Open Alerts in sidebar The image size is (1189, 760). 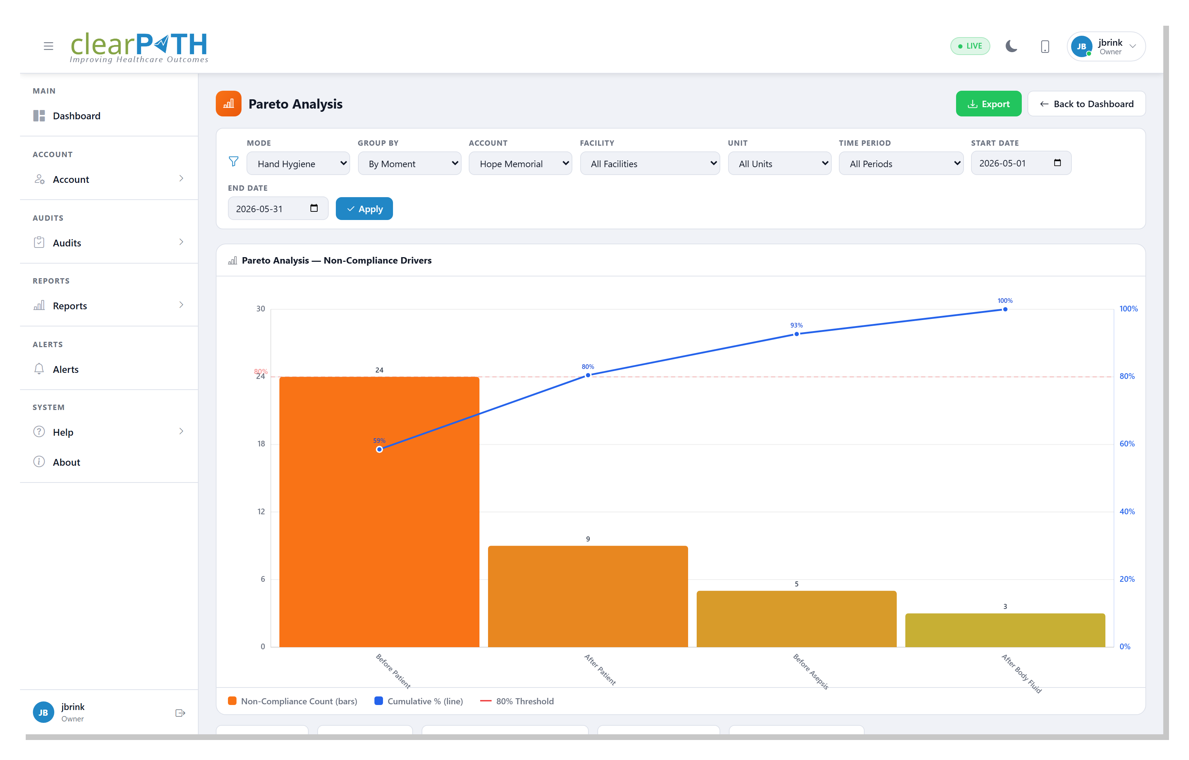point(109,369)
